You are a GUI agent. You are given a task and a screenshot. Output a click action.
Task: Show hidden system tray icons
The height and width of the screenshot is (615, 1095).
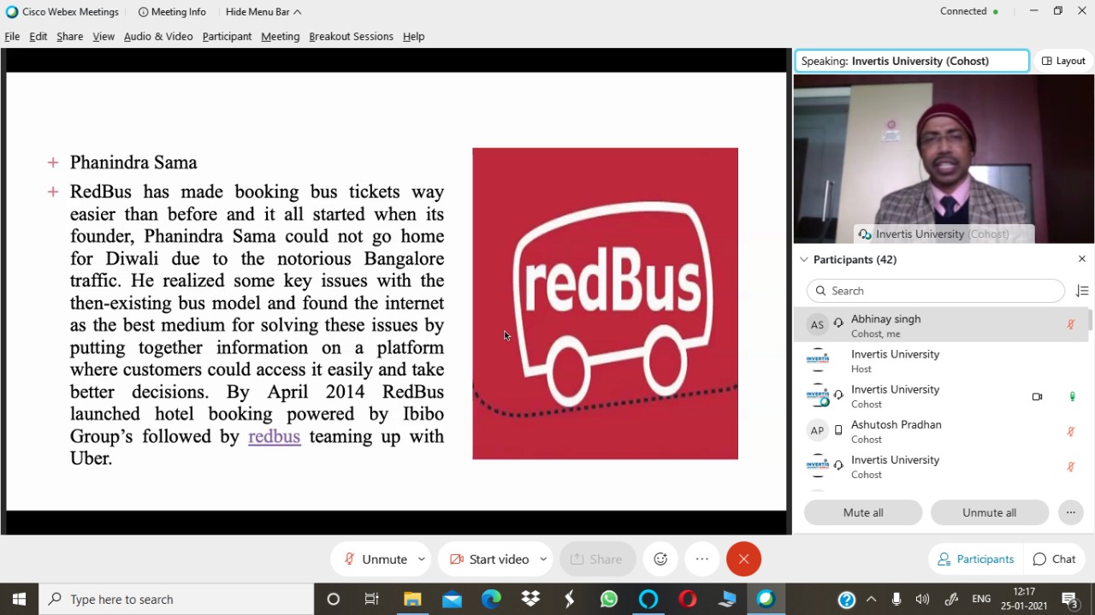click(871, 599)
